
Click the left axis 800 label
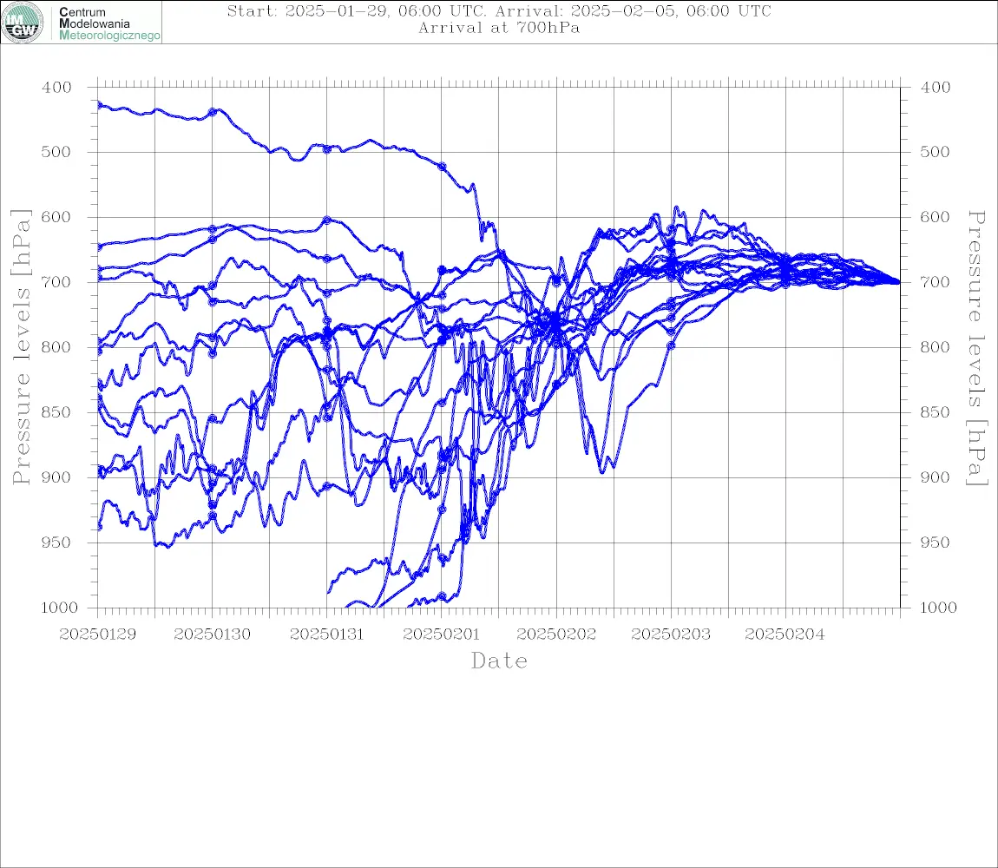[x=56, y=347]
